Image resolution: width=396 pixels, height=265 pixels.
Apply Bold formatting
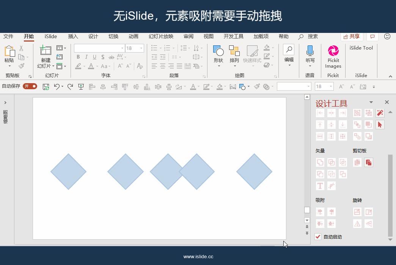click(x=78, y=57)
